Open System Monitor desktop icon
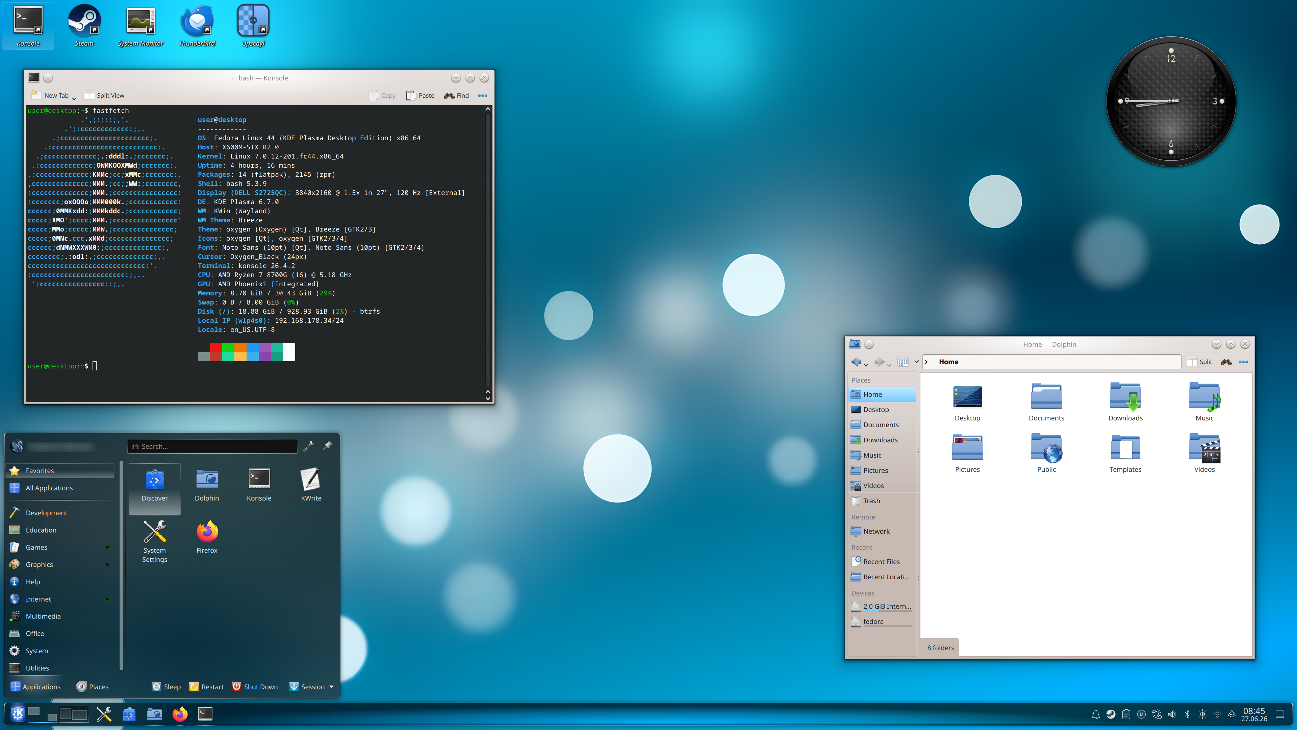The image size is (1297, 730). (141, 26)
